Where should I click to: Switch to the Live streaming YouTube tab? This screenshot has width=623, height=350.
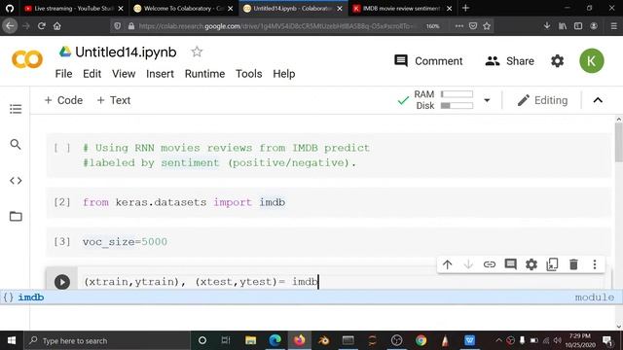pyautogui.click(x=74, y=8)
